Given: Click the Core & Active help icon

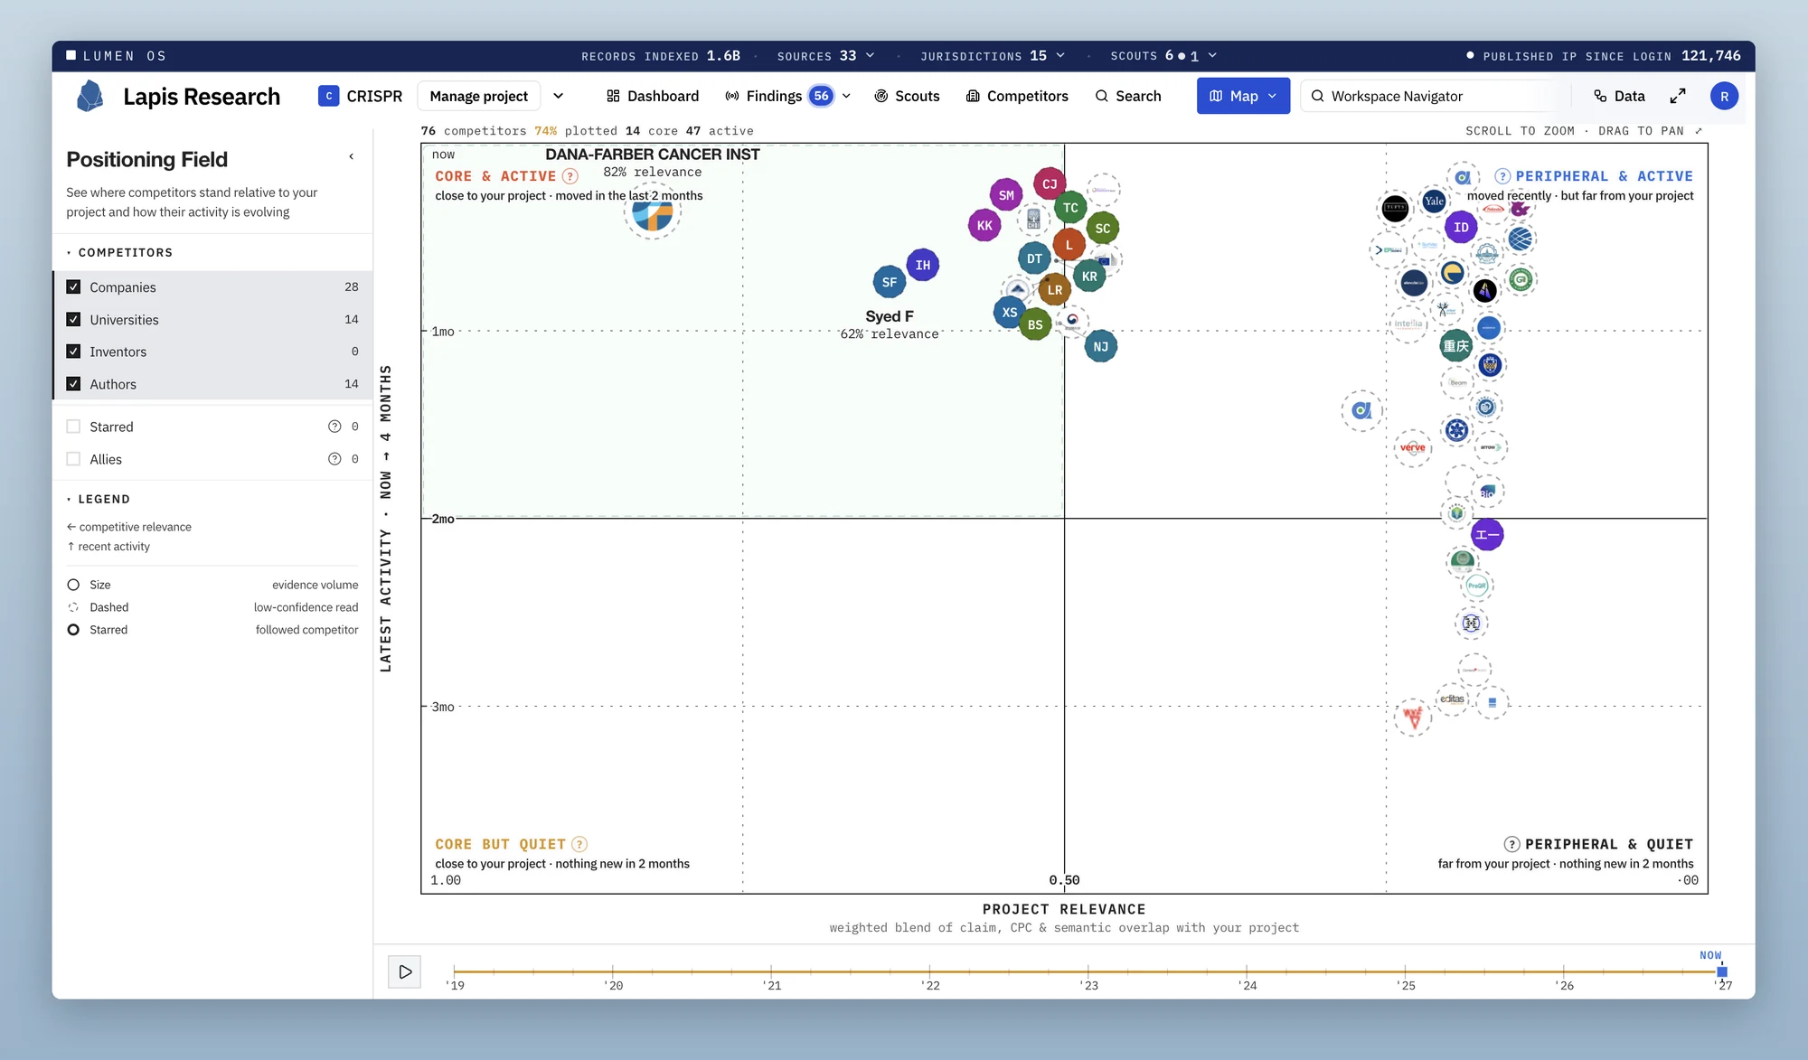Looking at the screenshot, I should (x=570, y=176).
